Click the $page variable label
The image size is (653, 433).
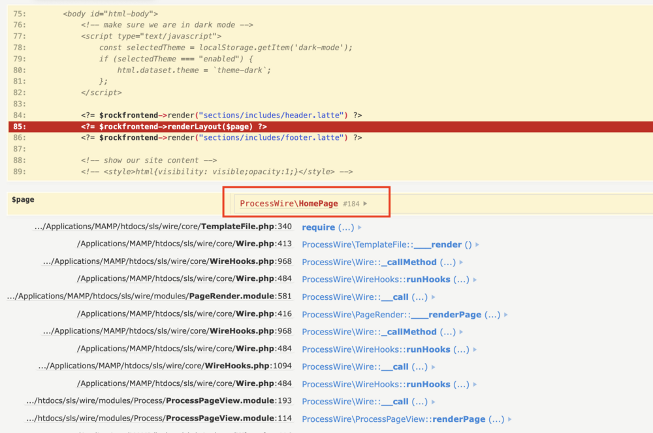pyautogui.click(x=23, y=200)
